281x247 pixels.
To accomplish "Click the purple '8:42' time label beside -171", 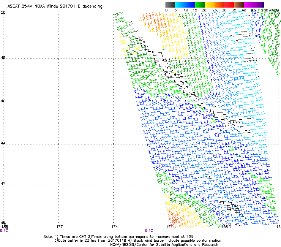I will click(149, 231).
